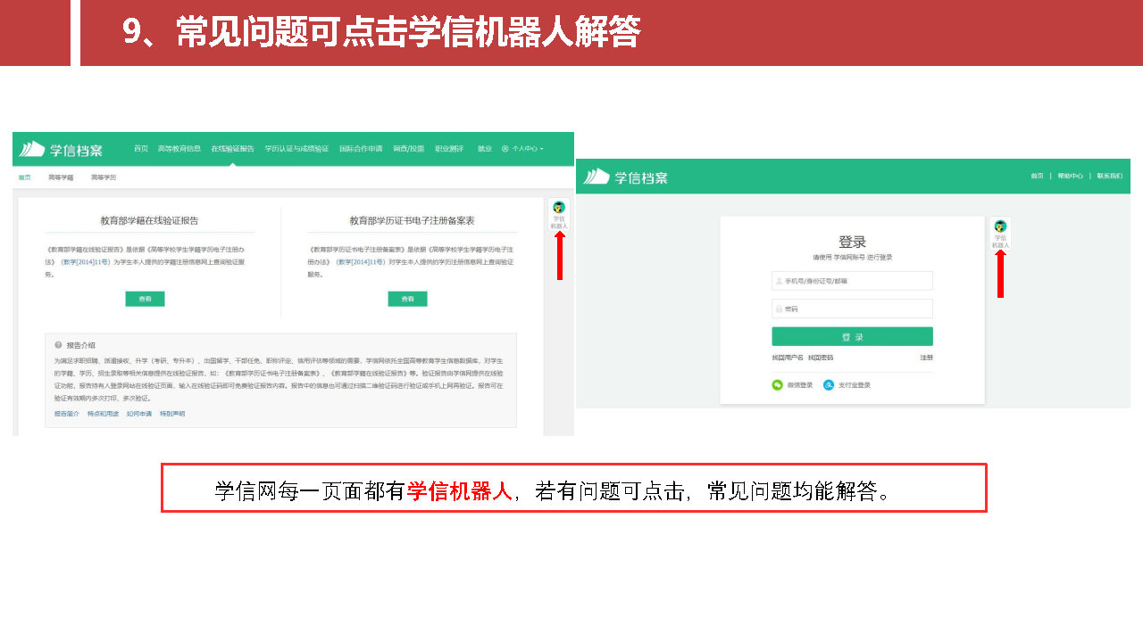Click the question mark icon beside 报告介绍

(x=58, y=345)
